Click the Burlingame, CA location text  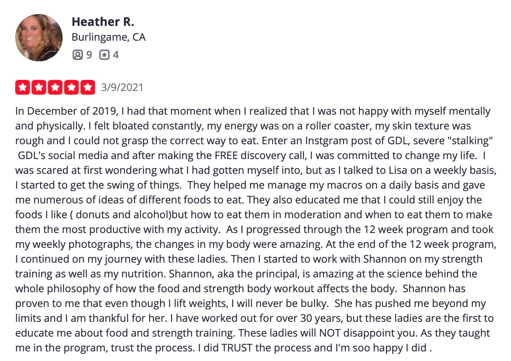pos(108,37)
